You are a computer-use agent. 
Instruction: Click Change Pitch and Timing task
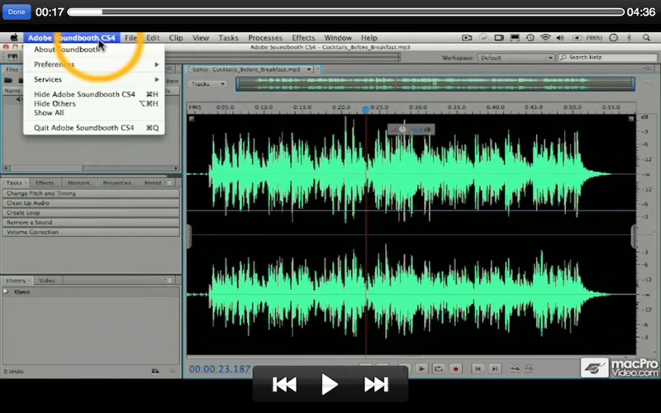pyautogui.click(x=91, y=193)
